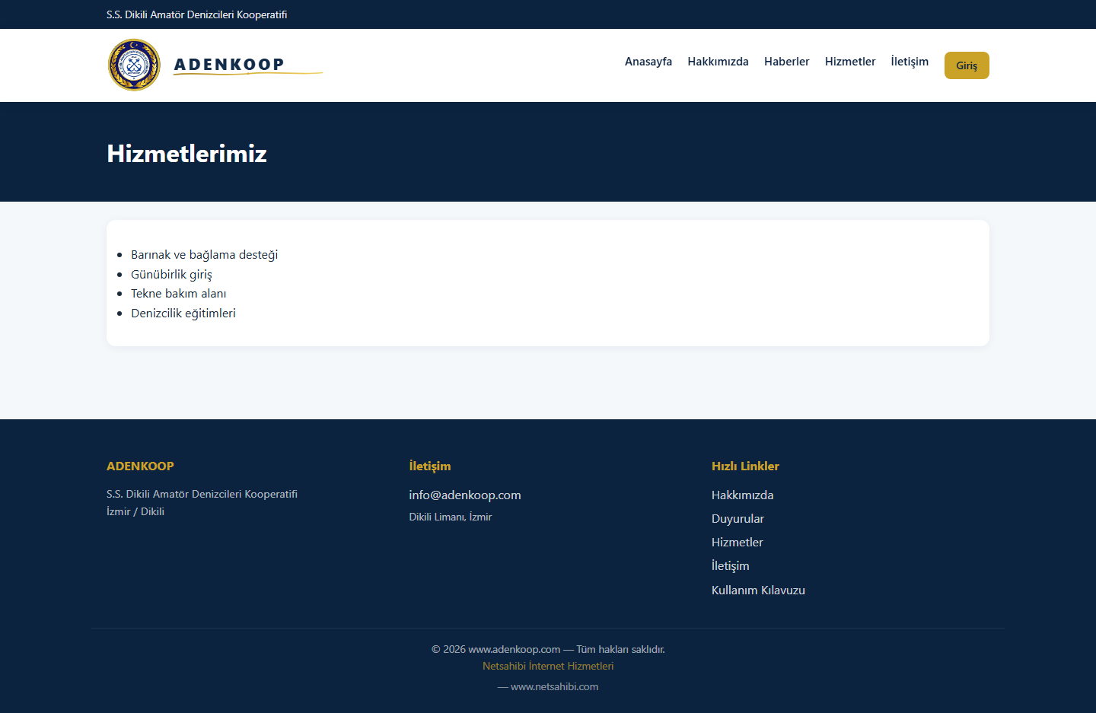This screenshot has height=713, width=1096.
Task: Click the 'Hızlı Linkler' footer heading
Action: tap(745, 466)
